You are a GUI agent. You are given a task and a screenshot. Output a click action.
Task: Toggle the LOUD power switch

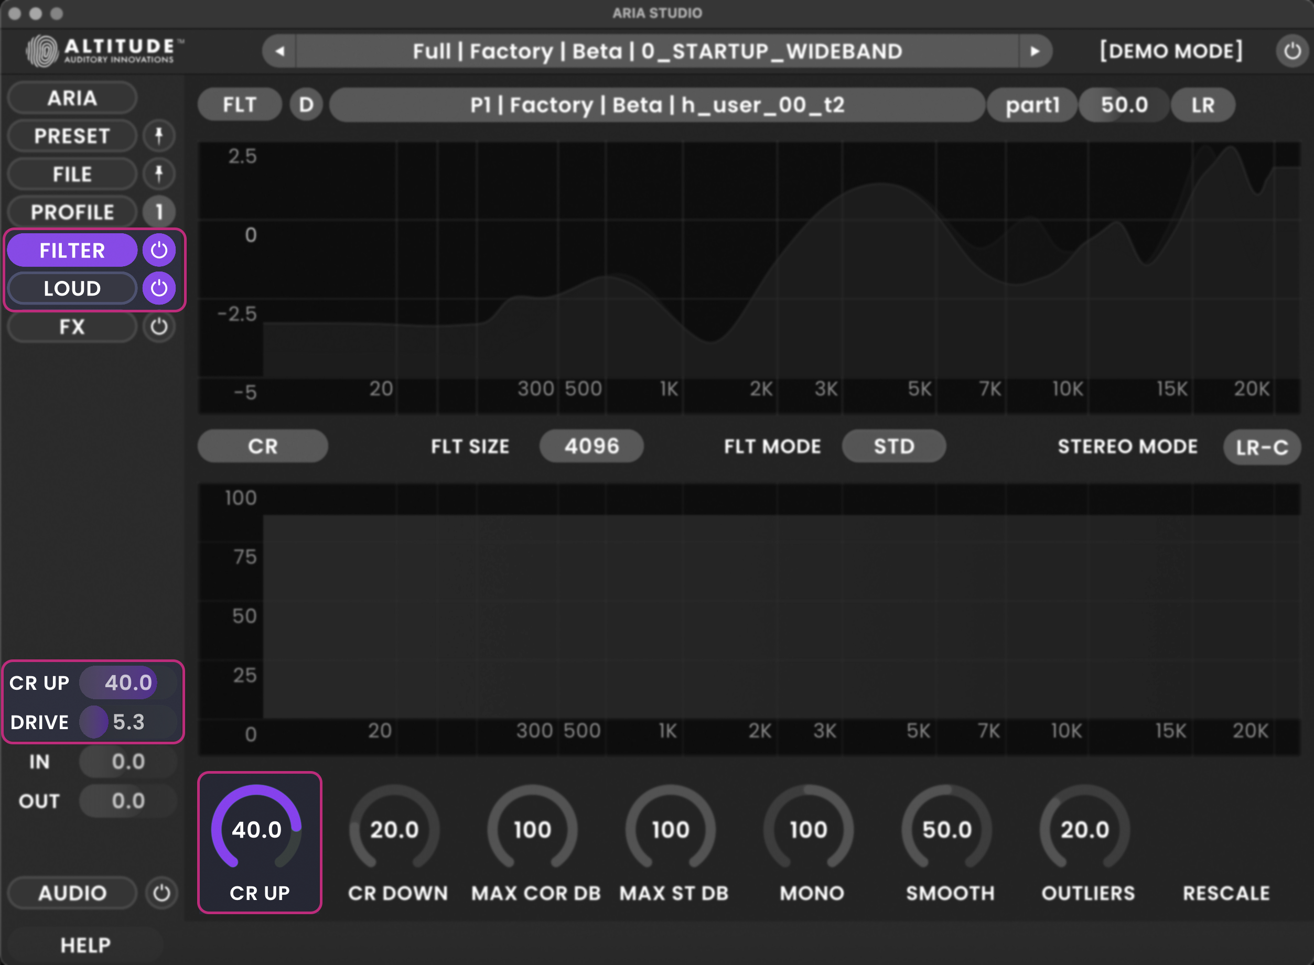[x=158, y=287]
